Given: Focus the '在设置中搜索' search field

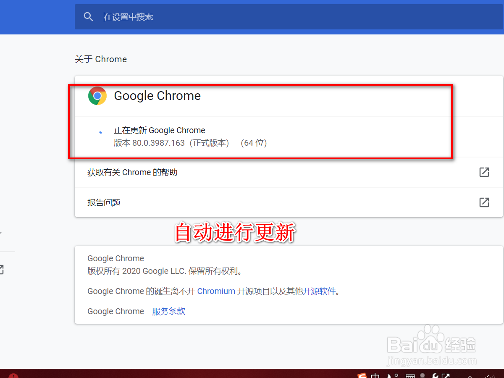Looking at the screenshot, I should [x=289, y=17].
